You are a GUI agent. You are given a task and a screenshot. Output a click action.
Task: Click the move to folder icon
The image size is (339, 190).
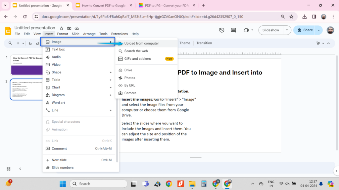coord(69,28)
